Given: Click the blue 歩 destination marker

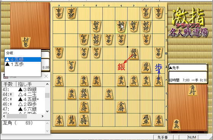Looking at the screenshot, I should point(159,67).
